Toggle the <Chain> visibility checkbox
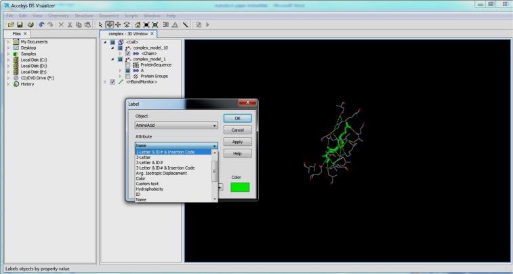Viewport: 513px width, 274px height. pyautogui.click(x=127, y=54)
